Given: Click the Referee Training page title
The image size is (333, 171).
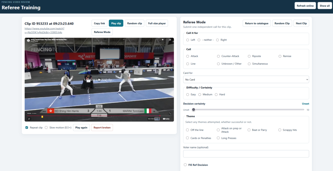Looking at the screenshot, I should [x=21, y=8].
